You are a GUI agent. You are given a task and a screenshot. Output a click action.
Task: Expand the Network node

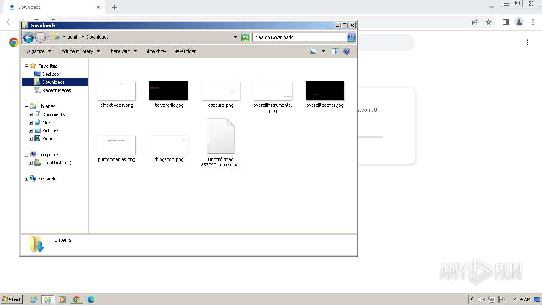coord(26,179)
